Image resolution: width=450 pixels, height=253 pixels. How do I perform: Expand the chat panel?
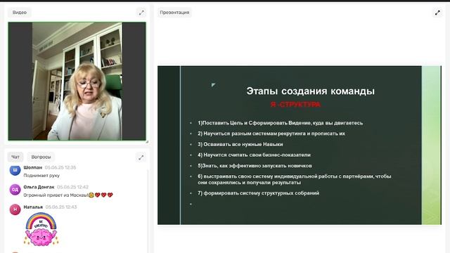[x=141, y=157]
